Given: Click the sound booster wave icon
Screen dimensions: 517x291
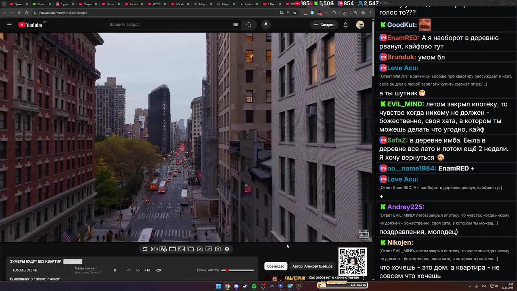Looking at the screenshot, I should pyautogui.click(x=154, y=249).
